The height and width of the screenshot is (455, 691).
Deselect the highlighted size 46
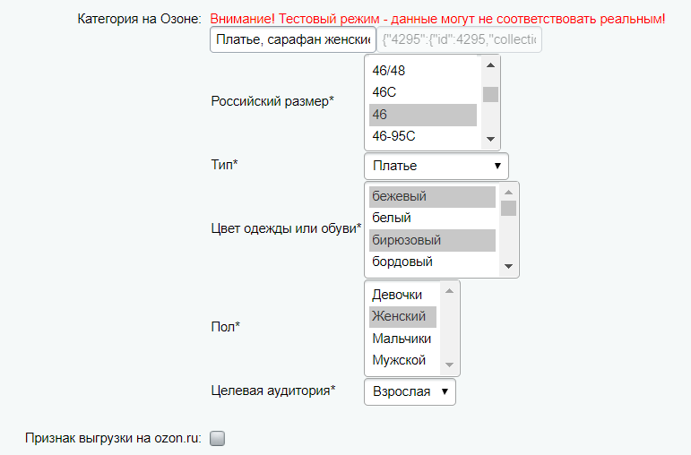(x=422, y=115)
